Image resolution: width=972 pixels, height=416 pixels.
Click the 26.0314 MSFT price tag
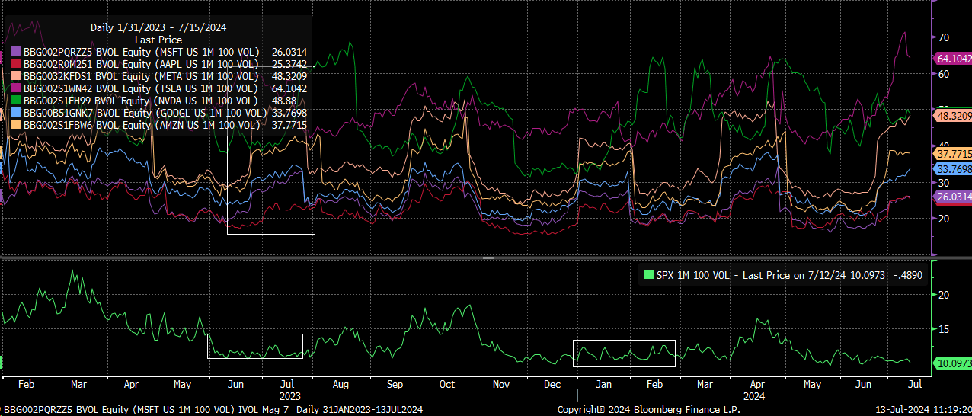point(952,197)
